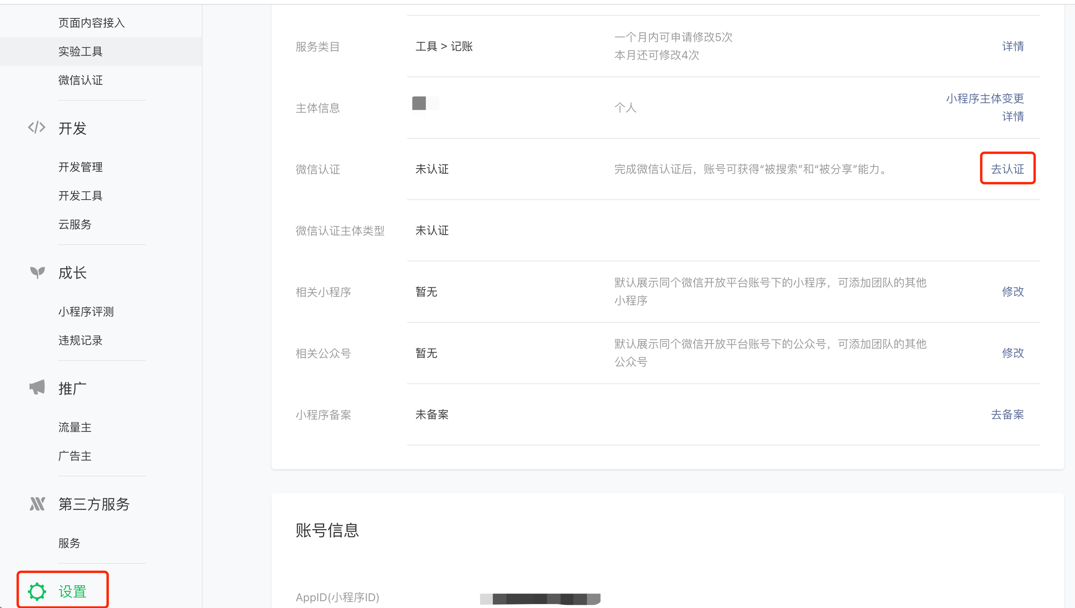The height and width of the screenshot is (608, 1075).
Task: Click the 开发 code brackets icon
Action: click(x=37, y=127)
